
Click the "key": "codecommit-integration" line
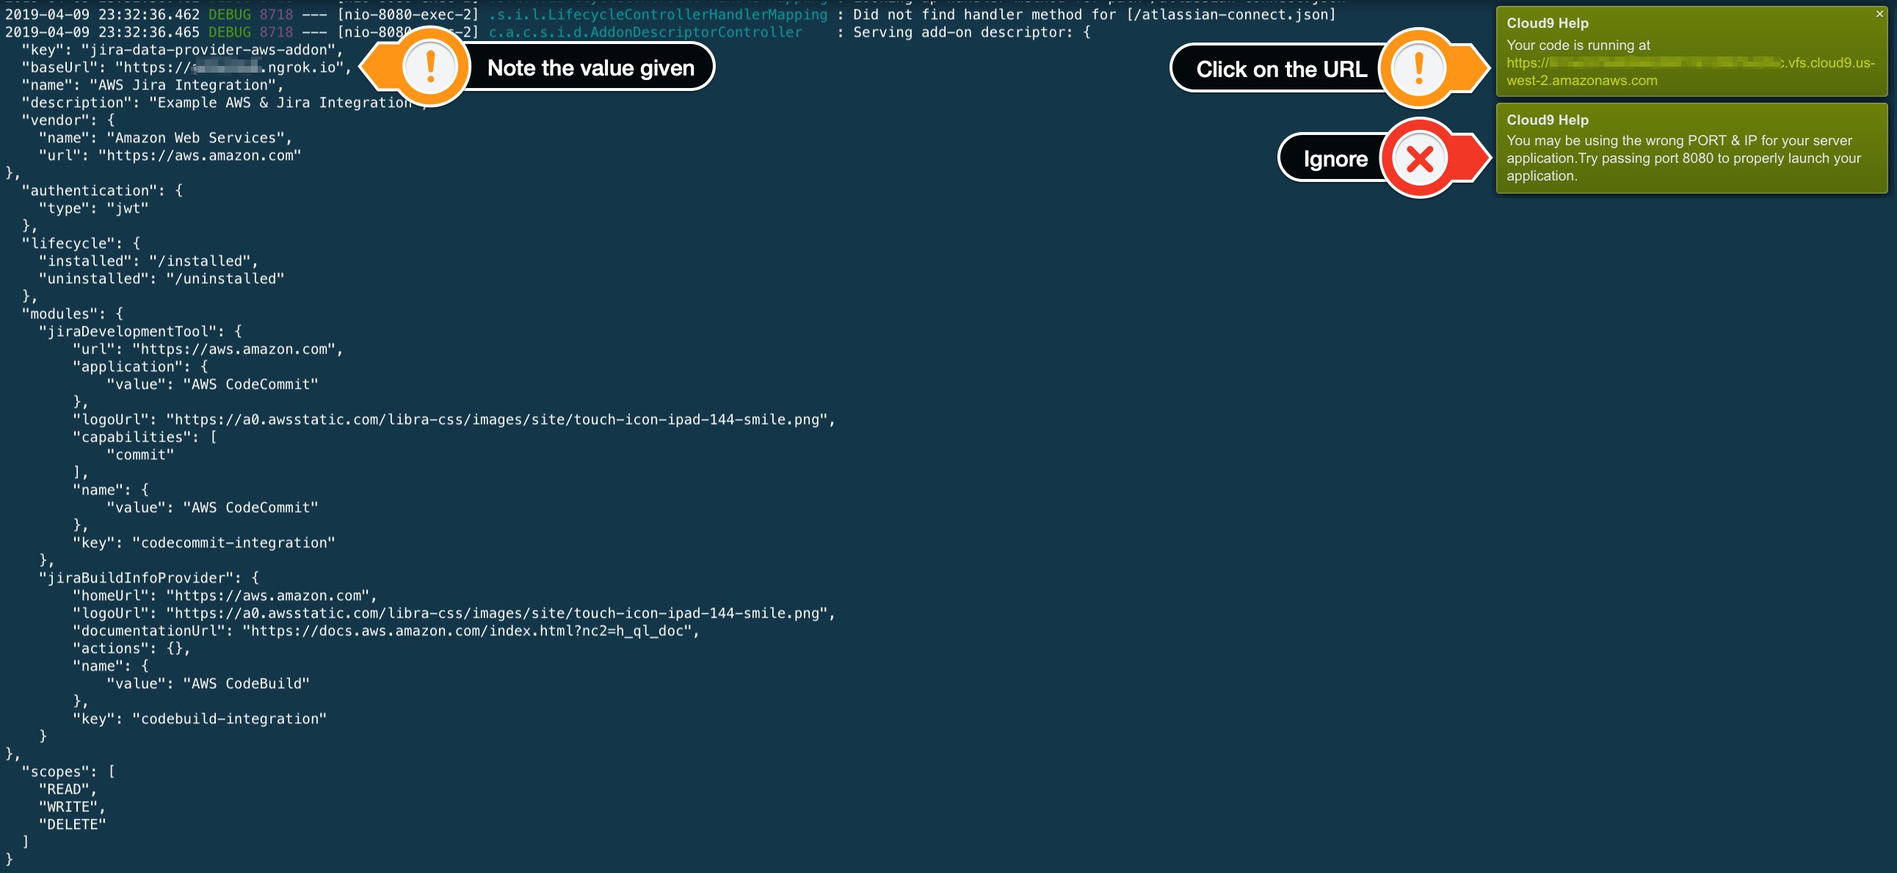[x=203, y=542]
